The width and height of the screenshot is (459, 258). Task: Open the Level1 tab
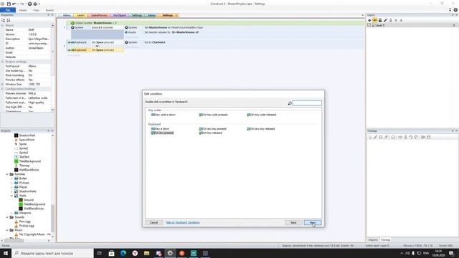tap(81, 15)
